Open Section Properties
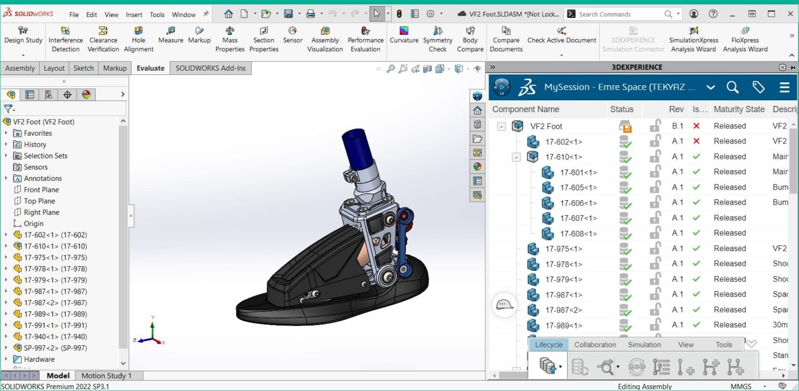The width and height of the screenshot is (799, 391). (x=263, y=36)
